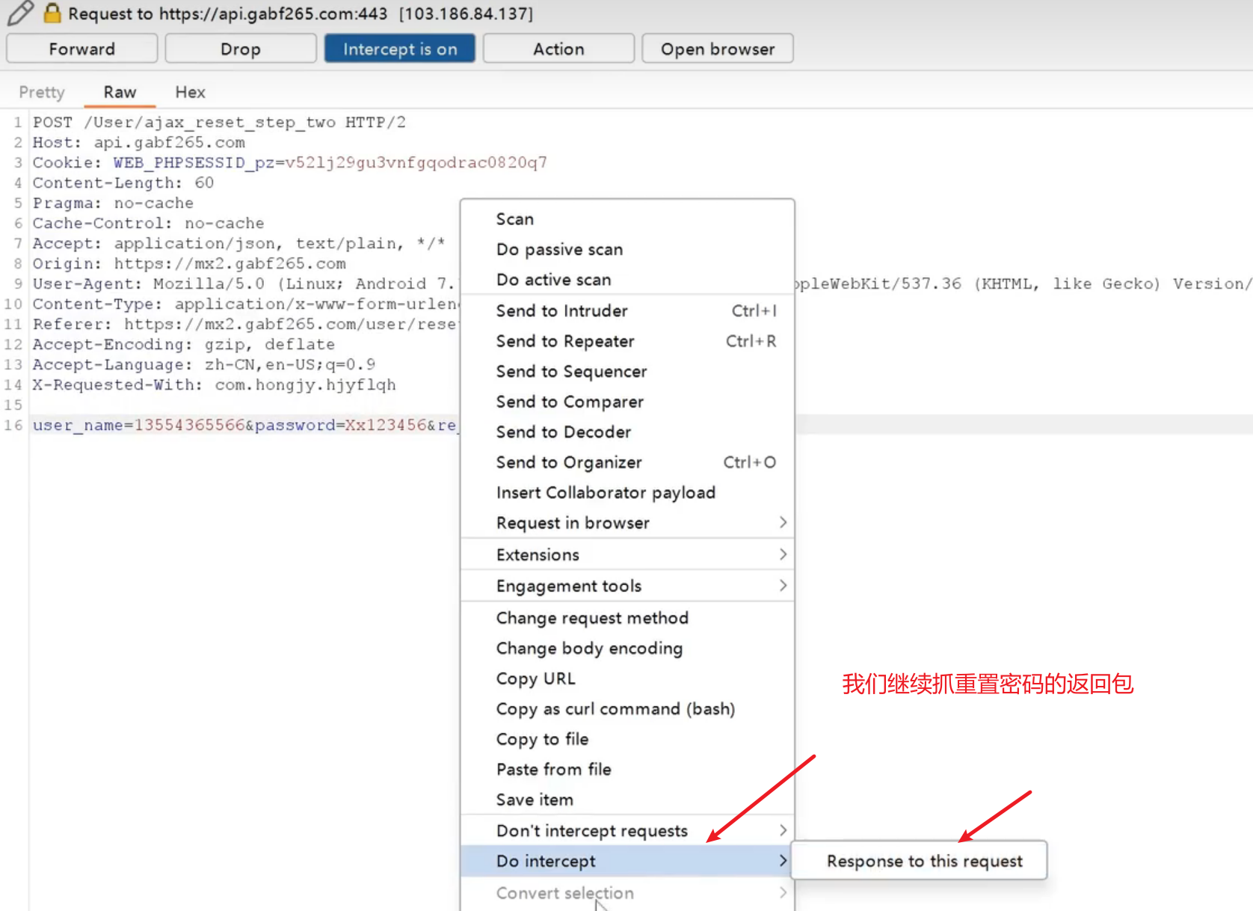Drop the intercepted request
The height and width of the screenshot is (911, 1253).
[240, 49]
